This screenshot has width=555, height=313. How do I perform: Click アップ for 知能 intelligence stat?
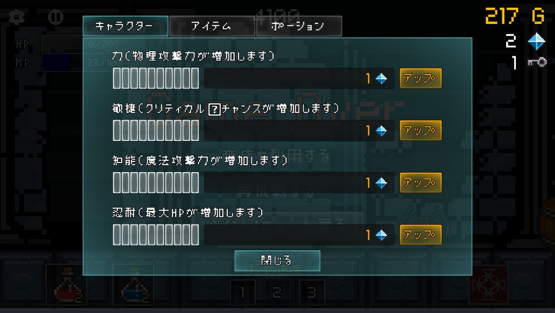tap(421, 182)
